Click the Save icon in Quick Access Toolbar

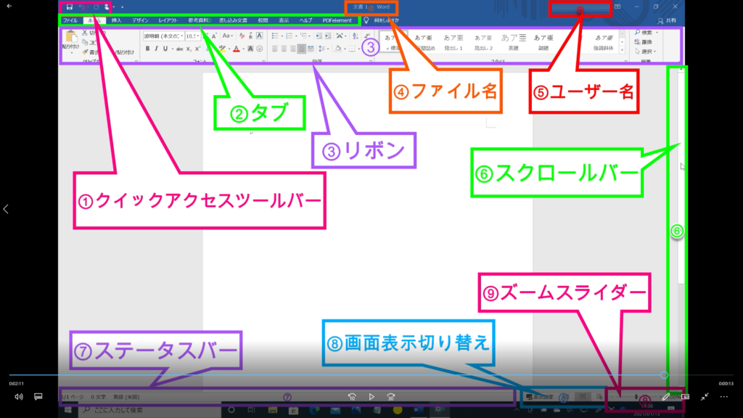click(69, 7)
